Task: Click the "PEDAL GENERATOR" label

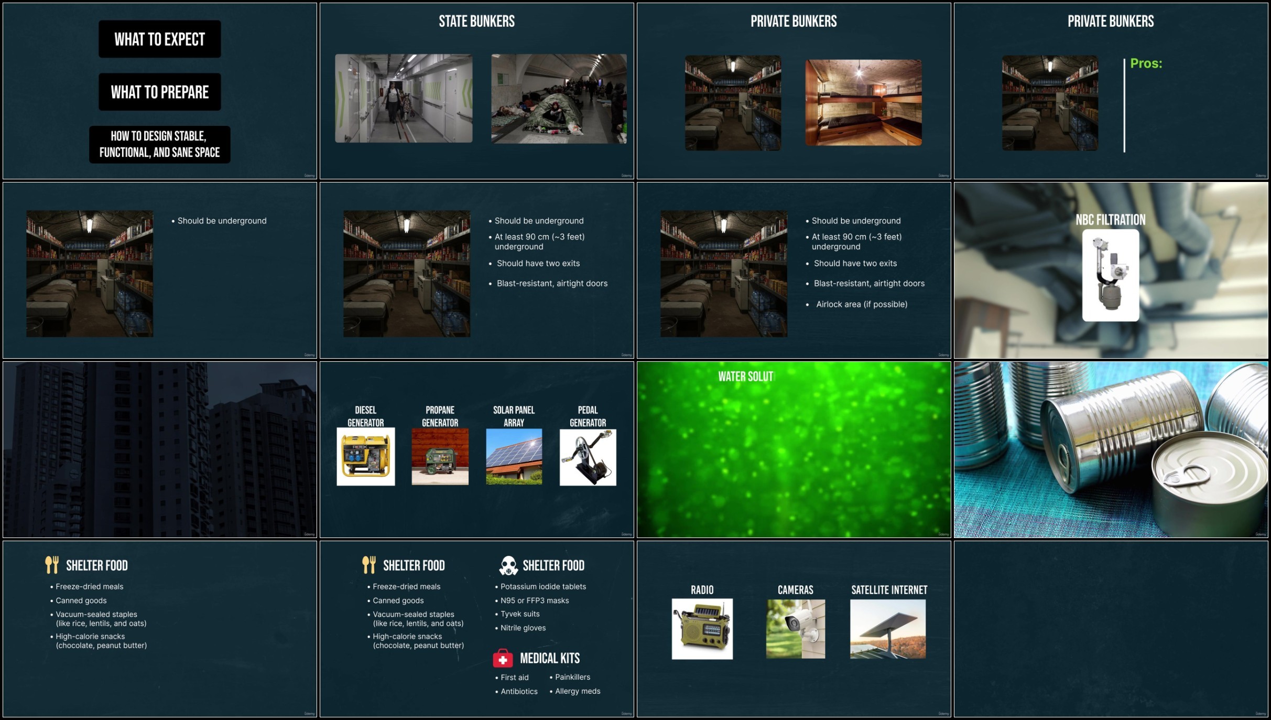Action: 588,416
